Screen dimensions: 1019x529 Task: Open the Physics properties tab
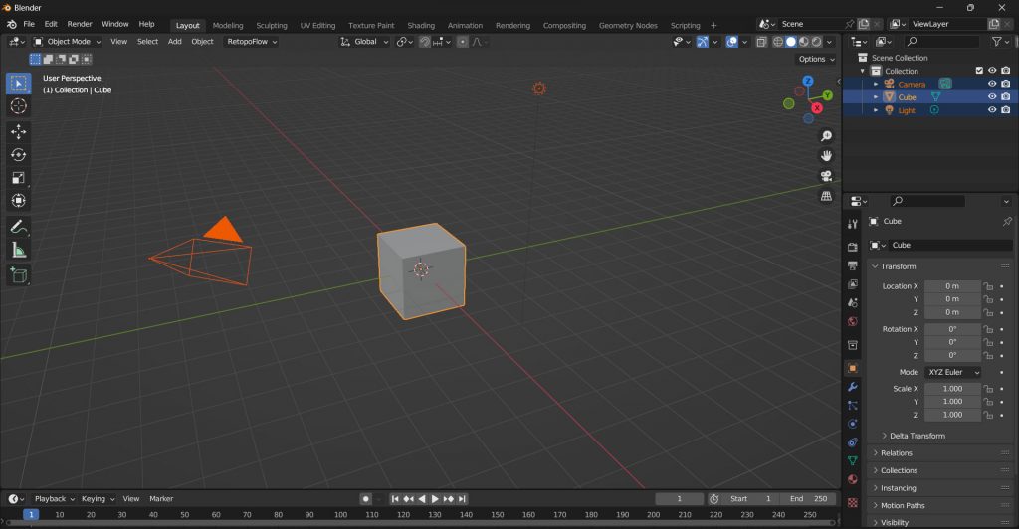(853, 424)
